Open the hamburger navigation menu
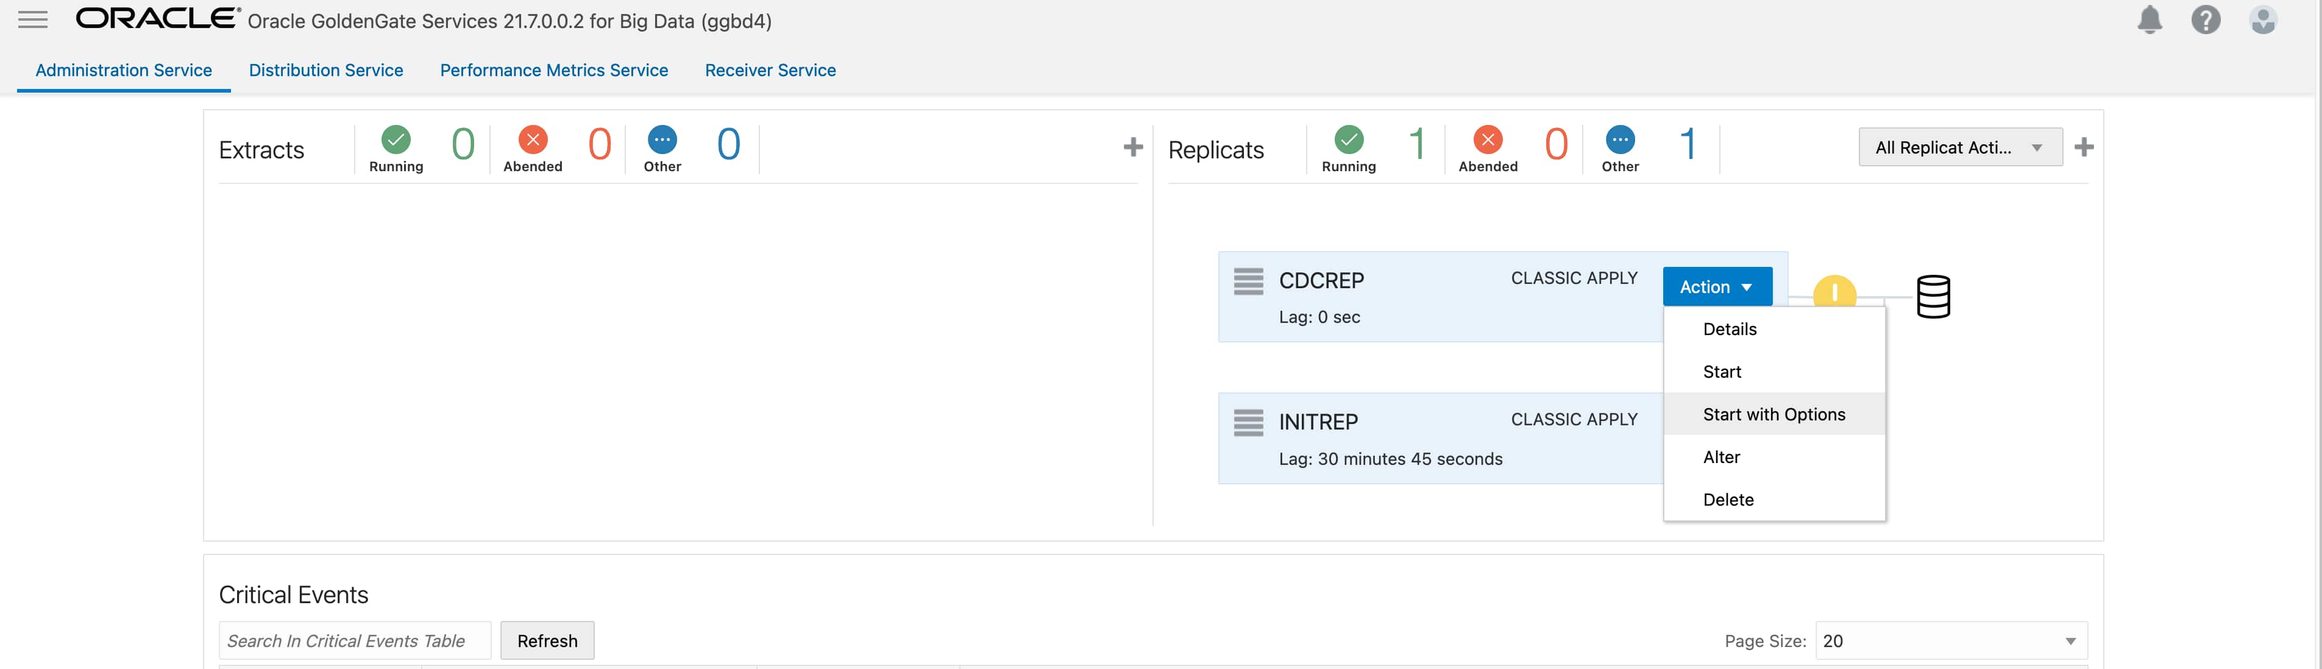This screenshot has width=2322, height=669. pyautogui.click(x=32, y=20)
